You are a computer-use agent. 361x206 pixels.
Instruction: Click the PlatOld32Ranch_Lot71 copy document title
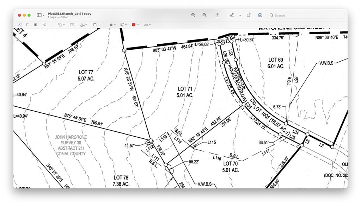tap(69, 14)
